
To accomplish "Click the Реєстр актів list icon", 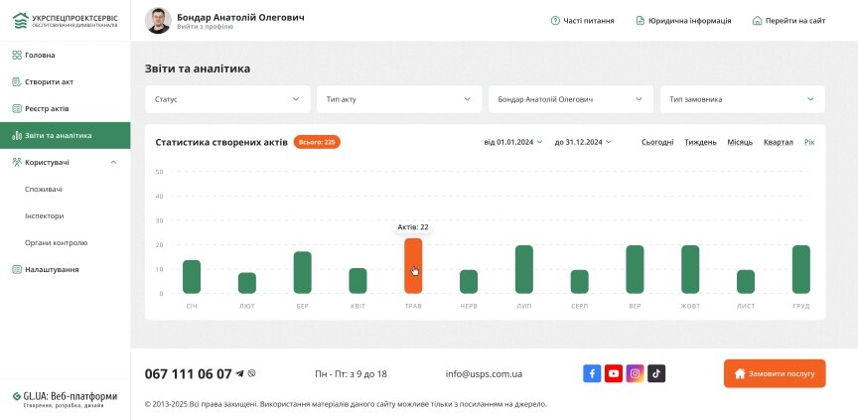I will click(17, 109).
